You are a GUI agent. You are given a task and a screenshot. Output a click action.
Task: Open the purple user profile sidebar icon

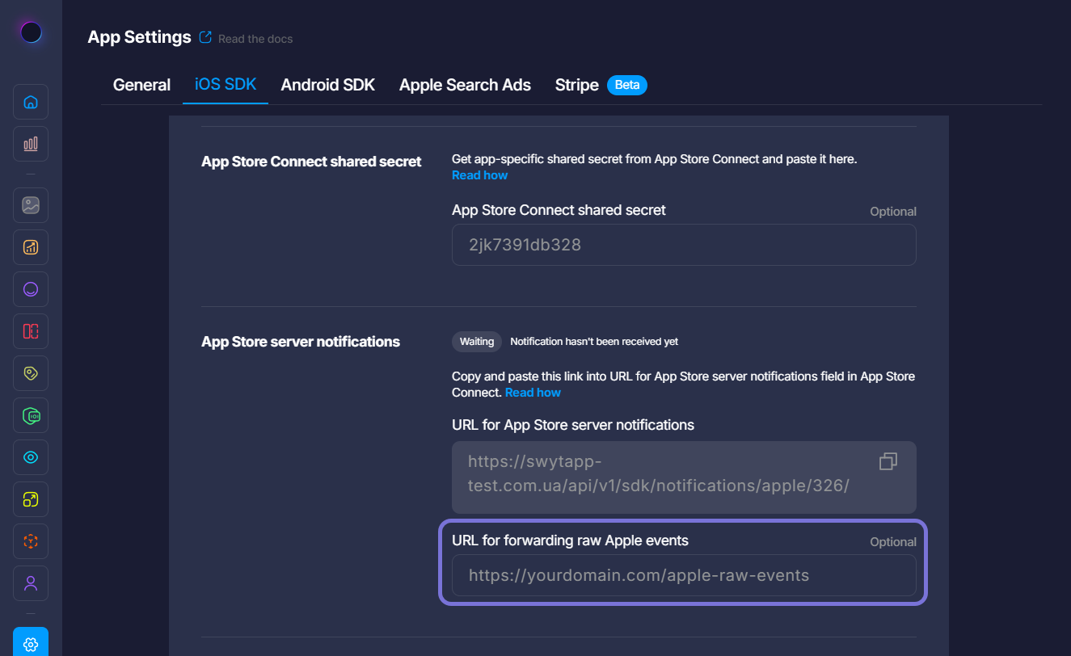pos(31,583)
